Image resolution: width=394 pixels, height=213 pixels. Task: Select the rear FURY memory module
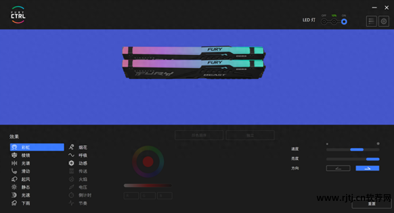coord(194,53)
